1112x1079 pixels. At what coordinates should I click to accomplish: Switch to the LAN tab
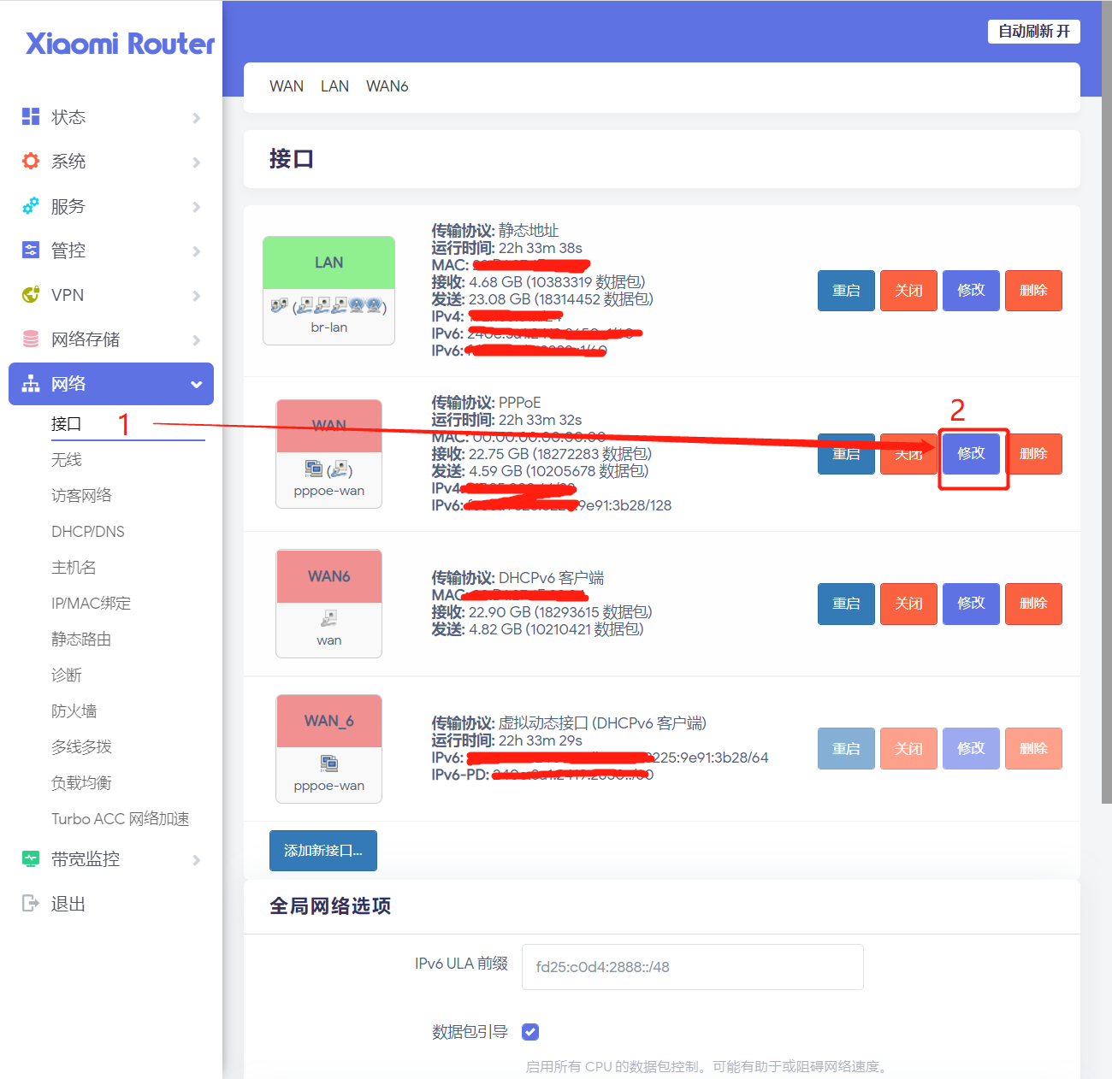point(334,86)
